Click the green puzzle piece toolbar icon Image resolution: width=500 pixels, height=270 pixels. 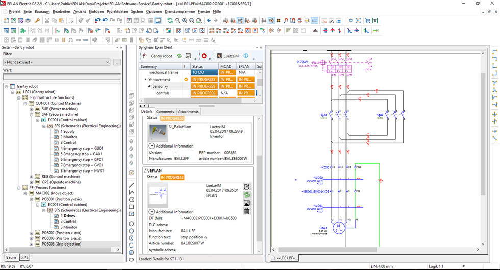(22, 31)
